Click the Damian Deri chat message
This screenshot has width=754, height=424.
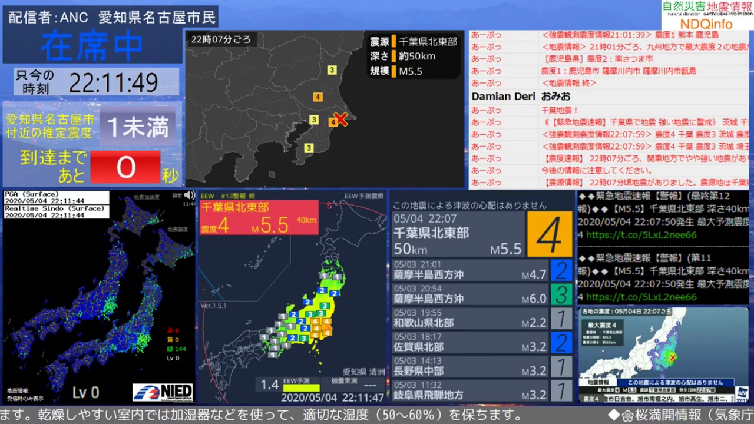tap(521, 96)
